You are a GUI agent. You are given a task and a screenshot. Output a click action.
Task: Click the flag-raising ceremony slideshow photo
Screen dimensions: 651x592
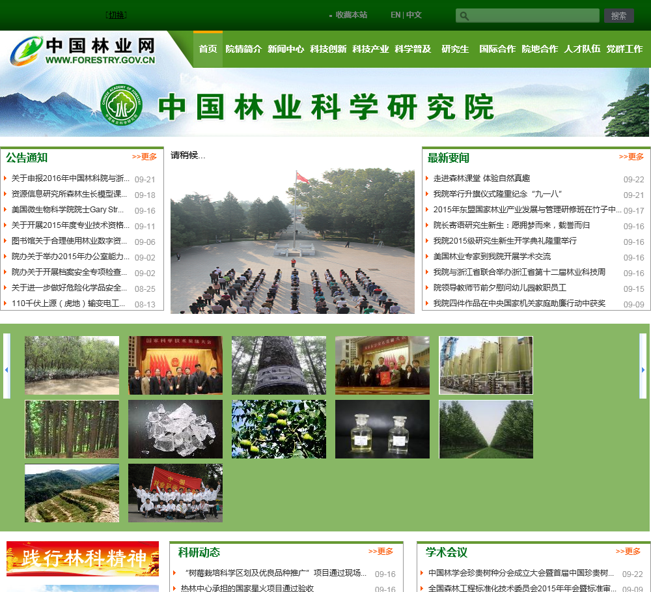coord(292,240)
